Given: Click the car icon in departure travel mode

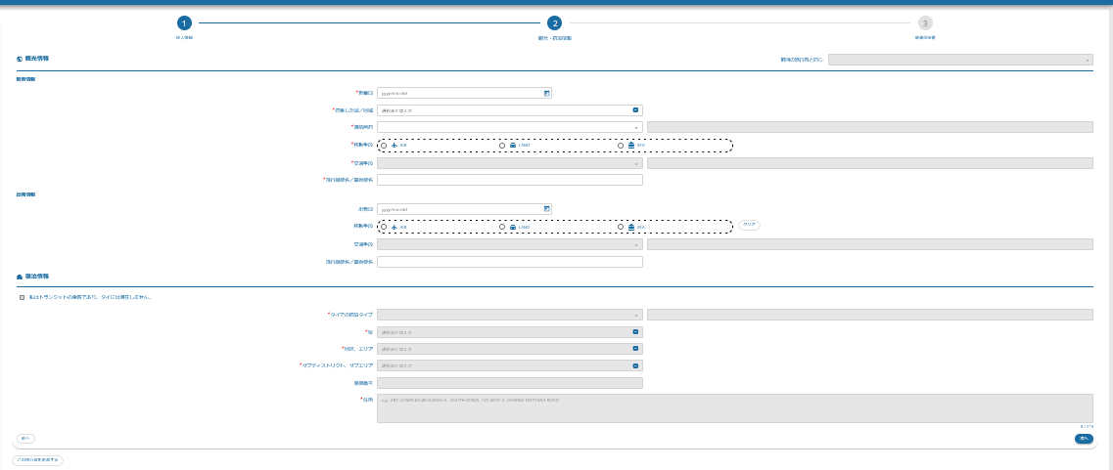Looking at the screenshot, I should point(512,227).
